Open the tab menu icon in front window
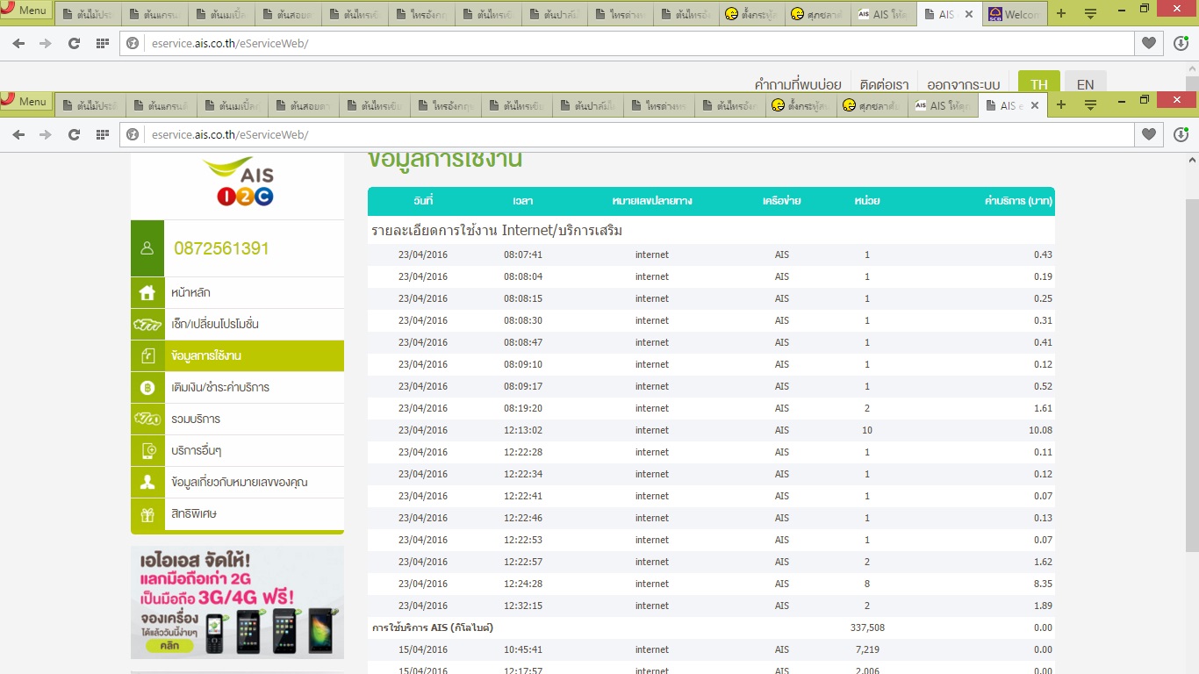Screen dimensions: 1199x674 [x=1090, y=104]
